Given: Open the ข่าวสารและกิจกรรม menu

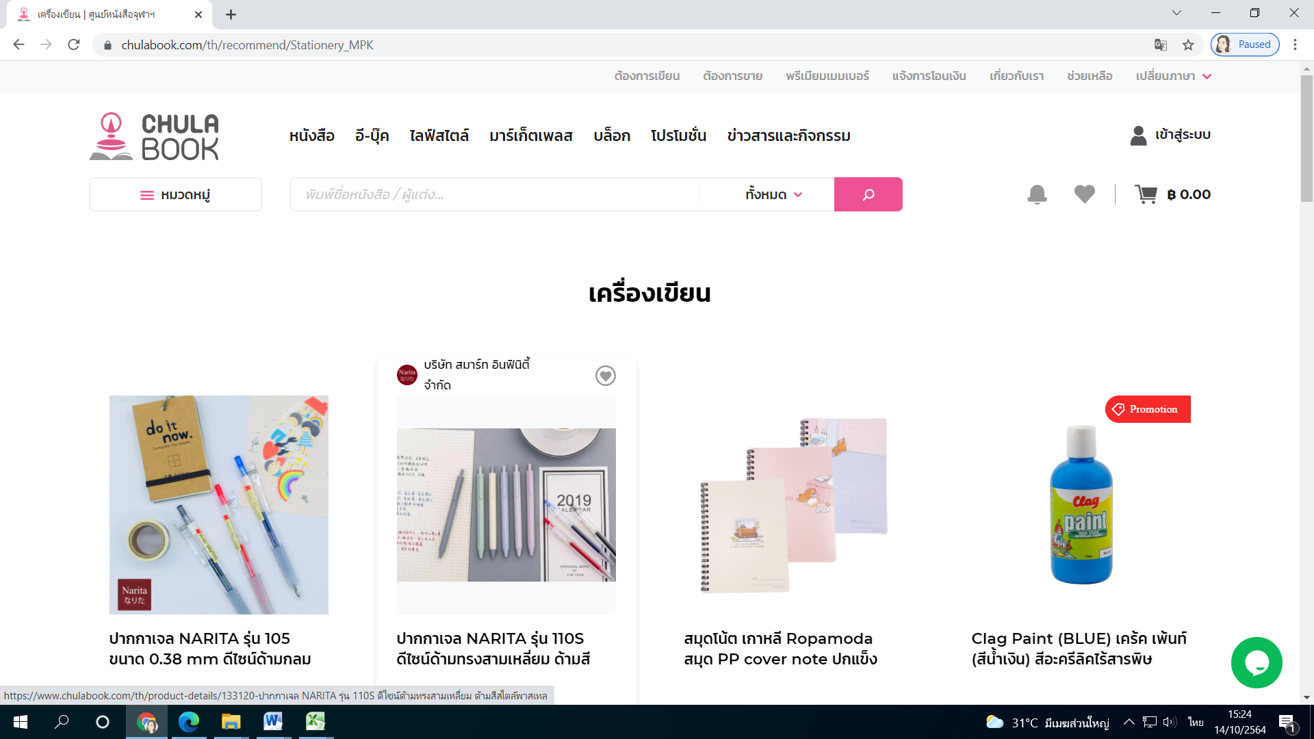Looking at the screenshot, I should click(788, 135).
